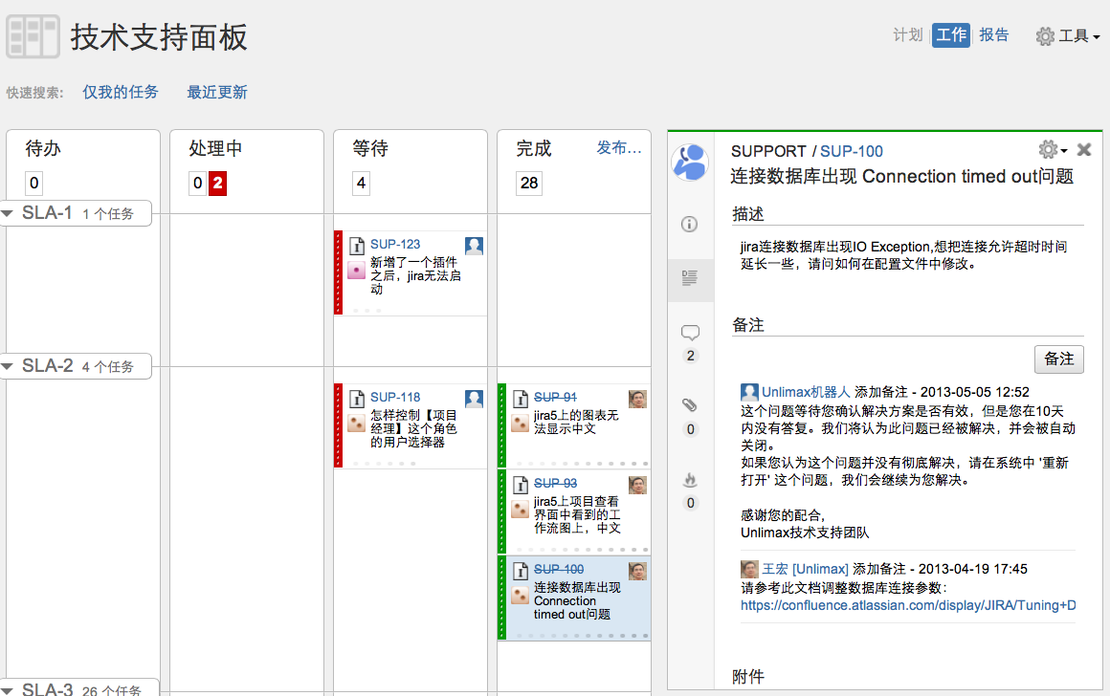Toggle the 仅我的任务 quick filter
Image resolution: width=1110 pixels, height=696 pixels.
(120, 93)
